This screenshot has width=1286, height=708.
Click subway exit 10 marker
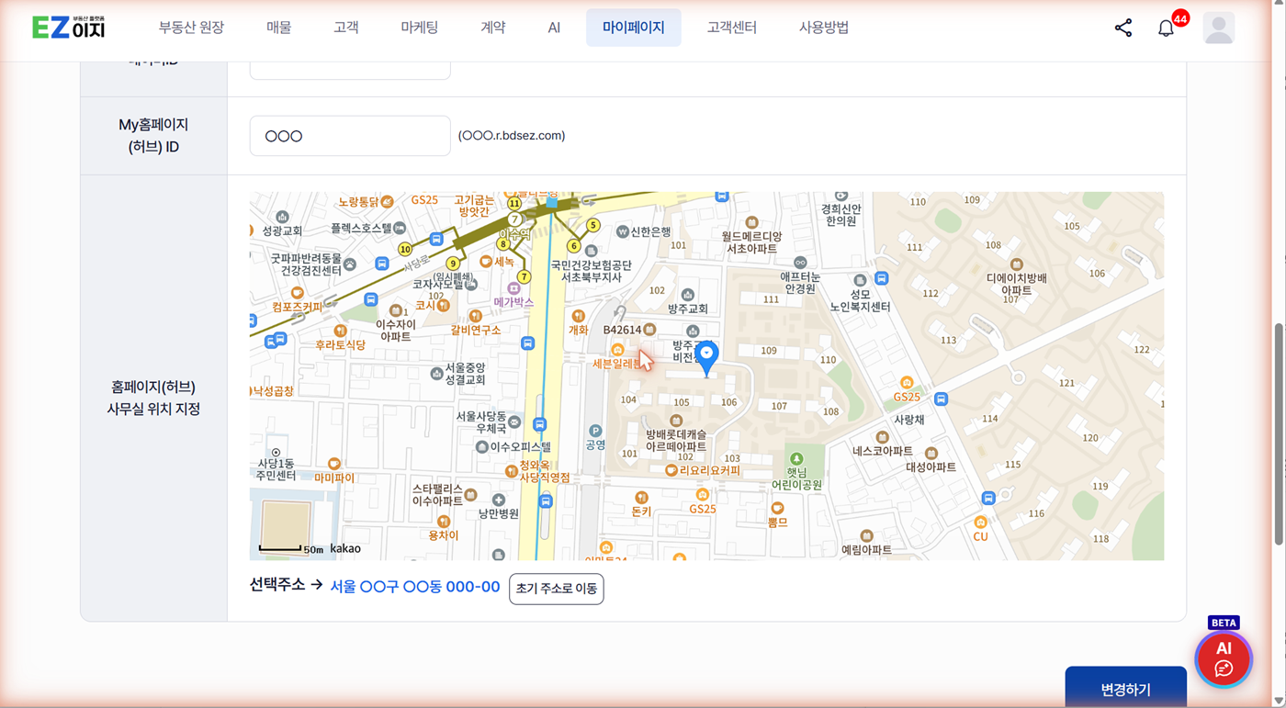pos(405,249)
